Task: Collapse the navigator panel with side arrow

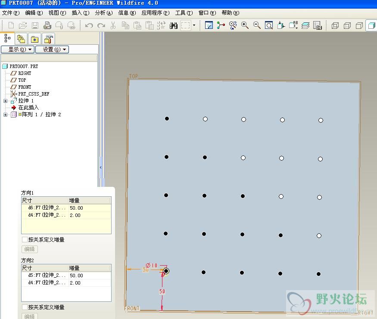Action: [101, 167]
